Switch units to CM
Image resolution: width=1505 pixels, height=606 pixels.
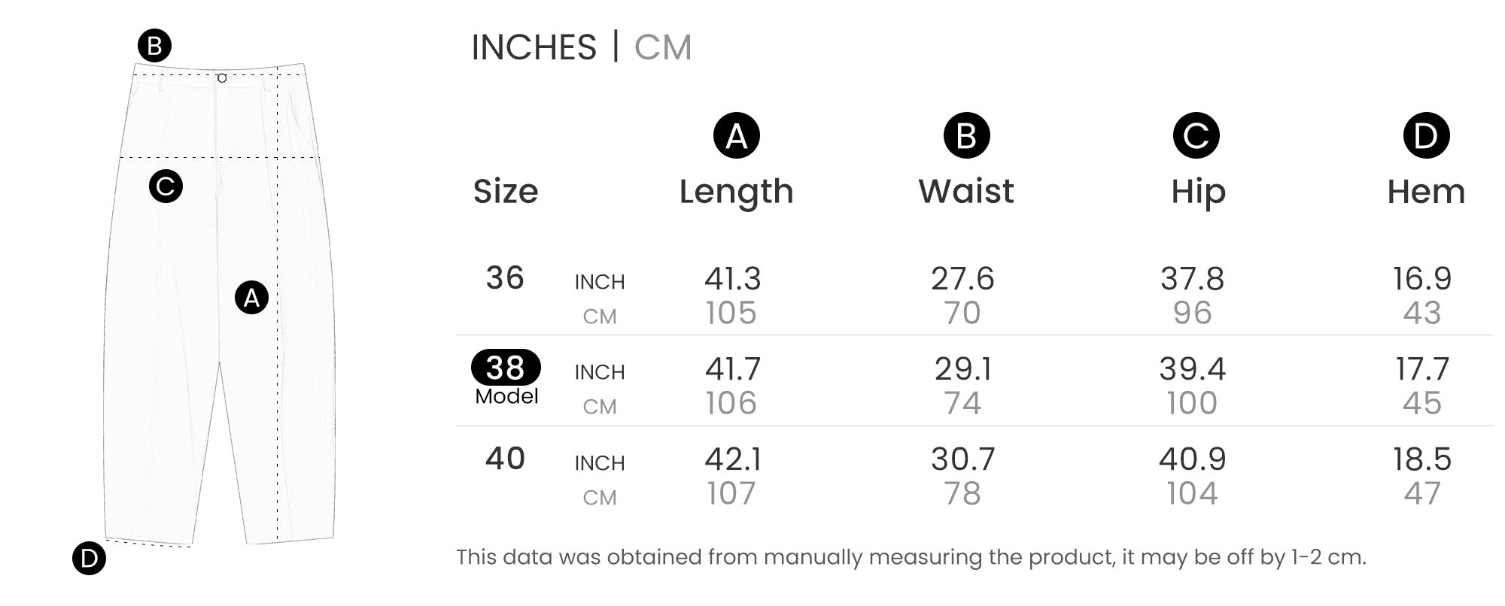coord(662,47)
